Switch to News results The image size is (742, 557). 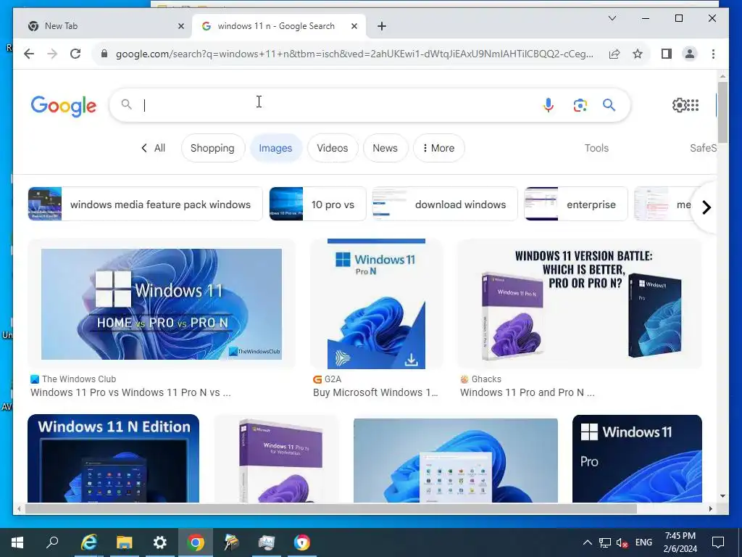click(385, 148)
